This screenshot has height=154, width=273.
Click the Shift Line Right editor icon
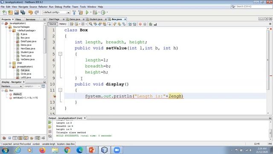click(134, 24)
